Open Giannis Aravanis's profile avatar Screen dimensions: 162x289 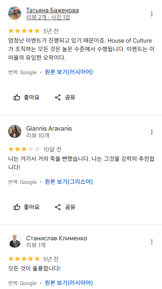(15, 131)
